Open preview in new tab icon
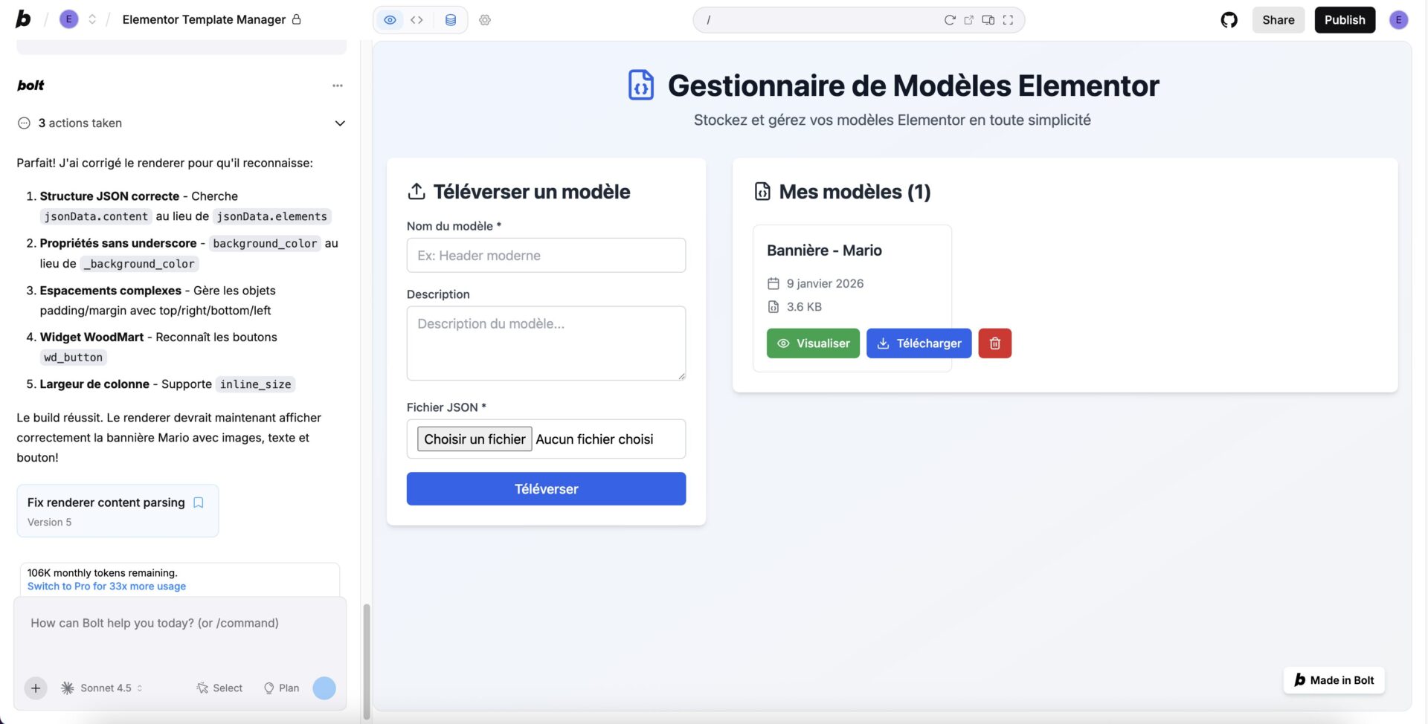Screen dimensions: 1428x724 [x=968, y=20]
